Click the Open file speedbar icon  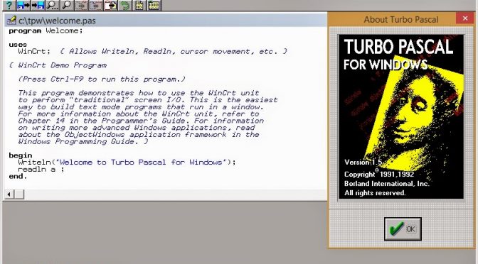23,5
